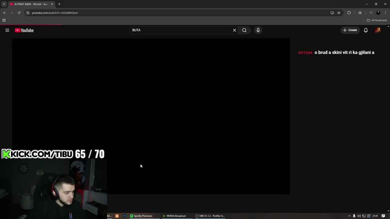Open the Create menu

(350, 30)
